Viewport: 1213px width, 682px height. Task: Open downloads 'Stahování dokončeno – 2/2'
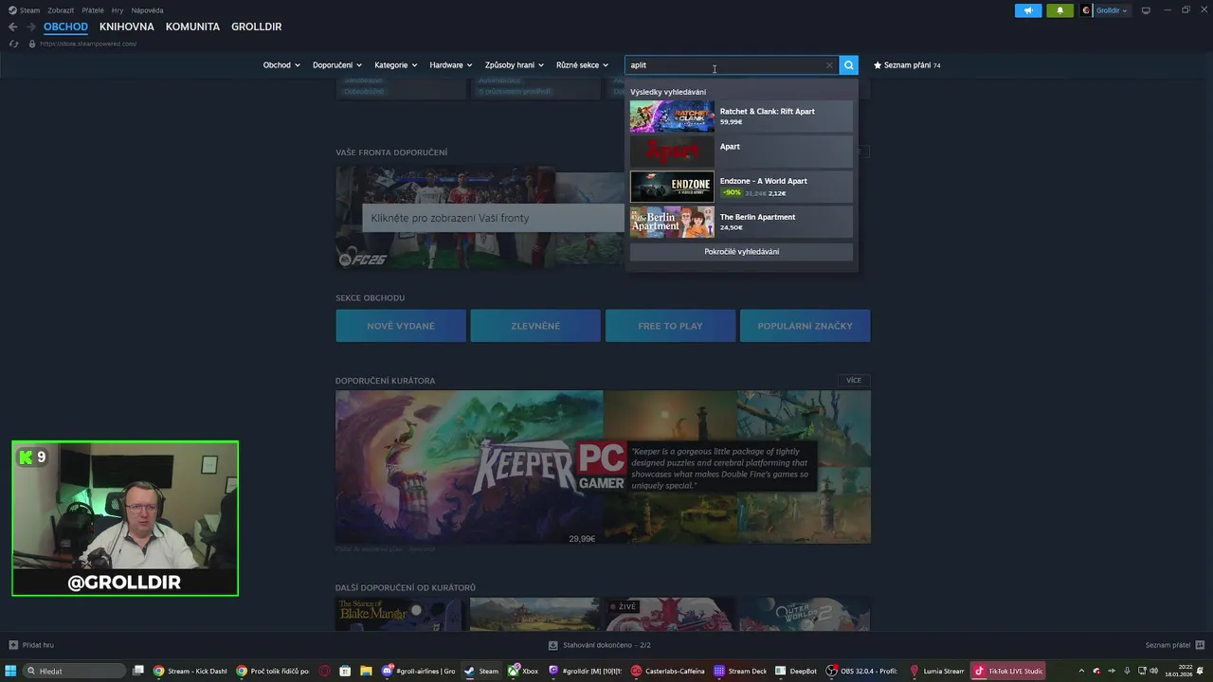click(x=600, y=645)
